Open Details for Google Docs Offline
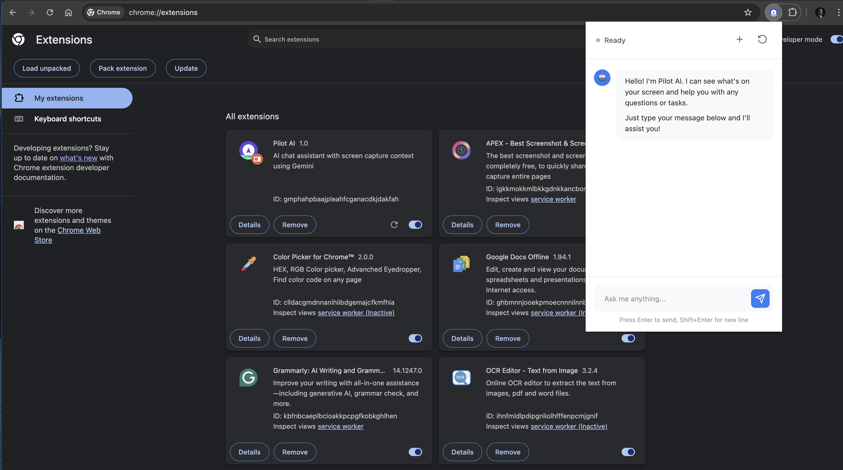The height and width of the screenshot is (470, 843). click(x=462, y=338)
